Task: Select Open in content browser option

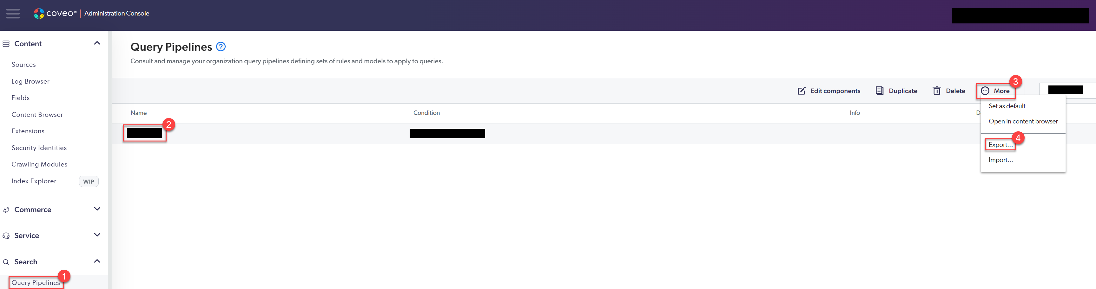Action: (x=1023, y=121)
